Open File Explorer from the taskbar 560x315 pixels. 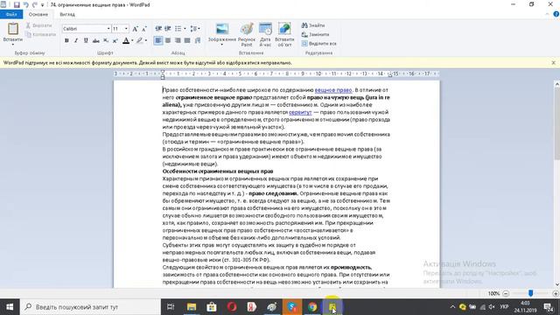pyautogui.click(x=192, y=307)
